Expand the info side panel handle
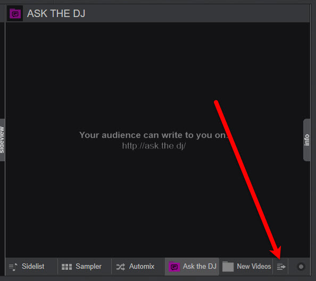The width and height of the screenshot is (316, 281). pos(307,140)
